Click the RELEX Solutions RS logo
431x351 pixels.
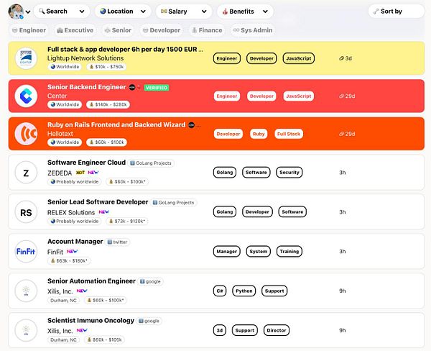click(x=26, y=212)
